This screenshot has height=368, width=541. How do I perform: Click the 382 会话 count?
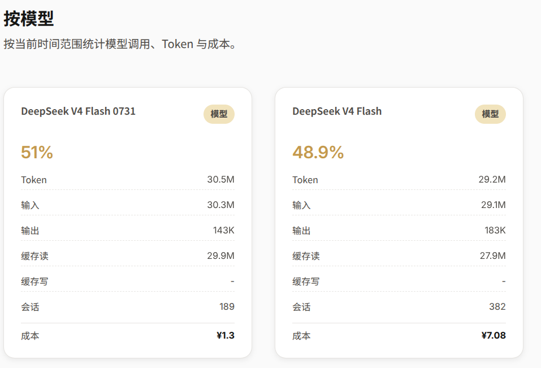tap(497, 306)
